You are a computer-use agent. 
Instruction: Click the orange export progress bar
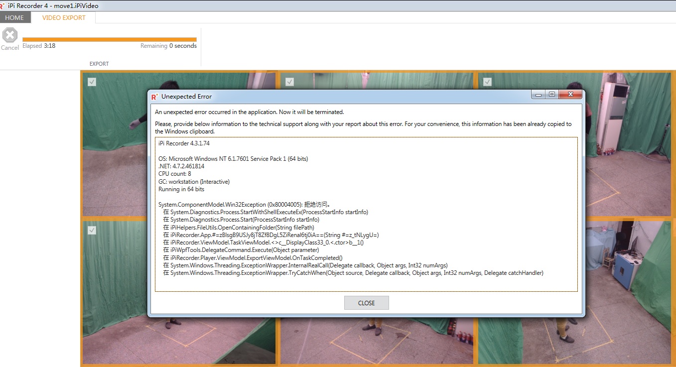click(110, 39)
